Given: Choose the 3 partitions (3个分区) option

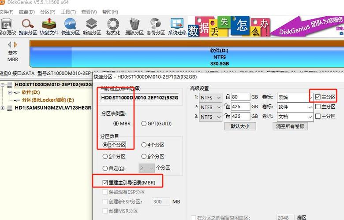Looking at the screenshot, I should pyautogui.click(x=114, y=145).
